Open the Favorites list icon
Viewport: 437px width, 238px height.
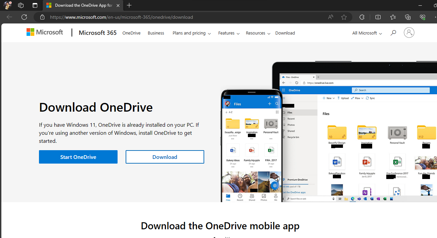click(x=393, y=17)
